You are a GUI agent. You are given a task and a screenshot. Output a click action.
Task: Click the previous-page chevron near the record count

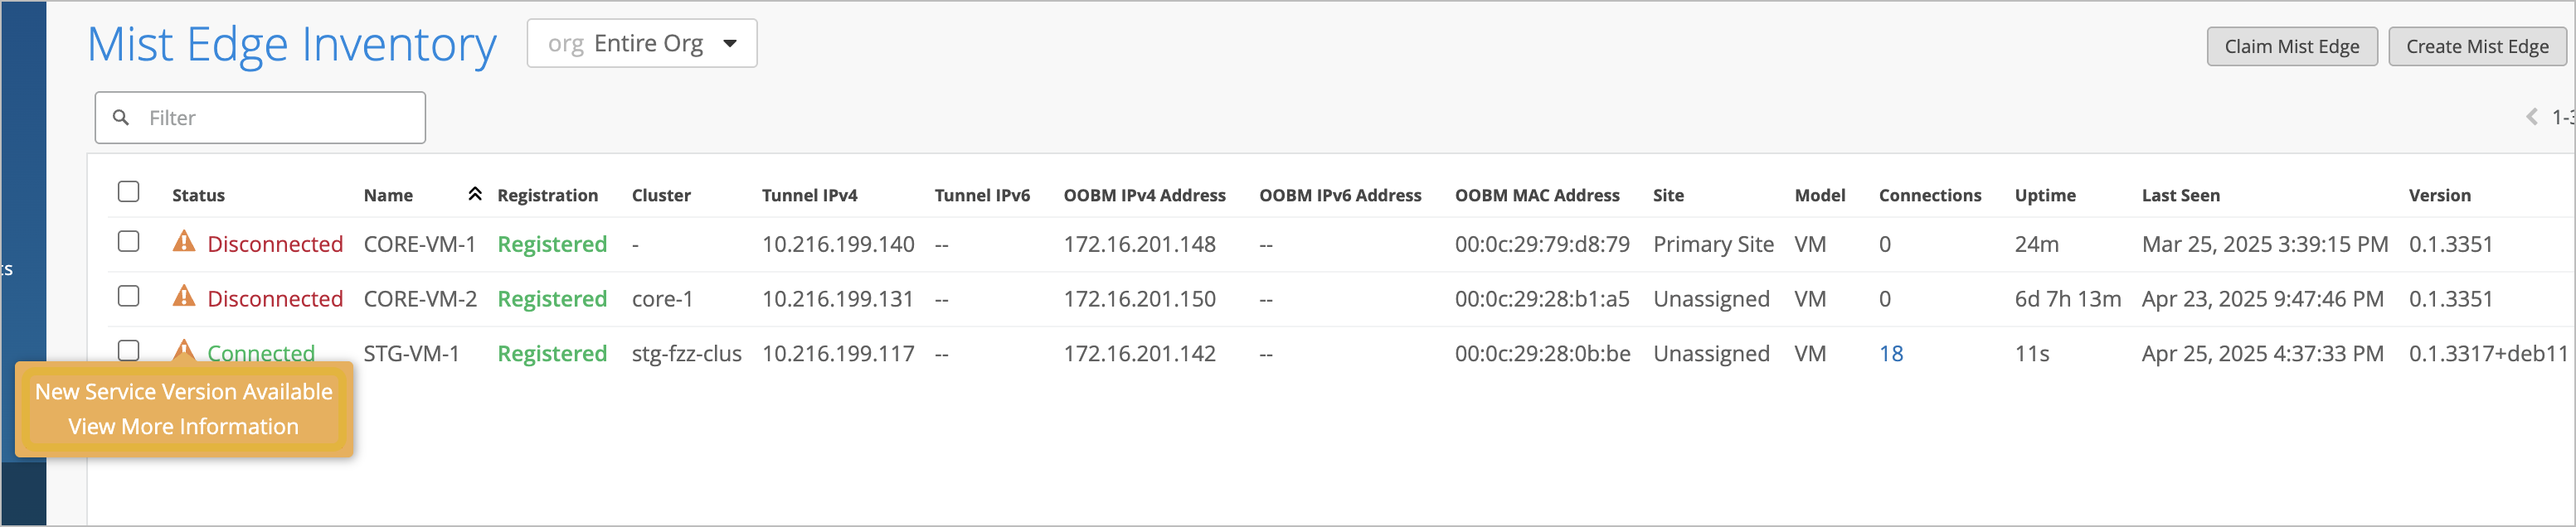click(x=2532, y=117)
